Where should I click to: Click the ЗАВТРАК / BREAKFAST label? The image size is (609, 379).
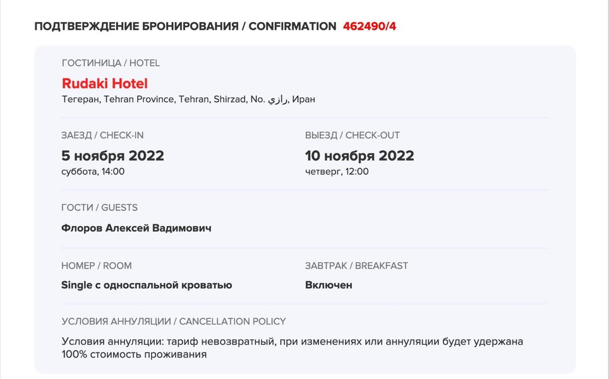coord(356,265)
